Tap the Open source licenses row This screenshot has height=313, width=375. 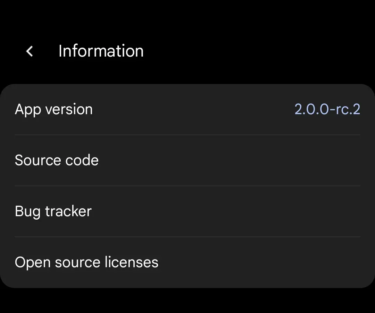point(187,262)
